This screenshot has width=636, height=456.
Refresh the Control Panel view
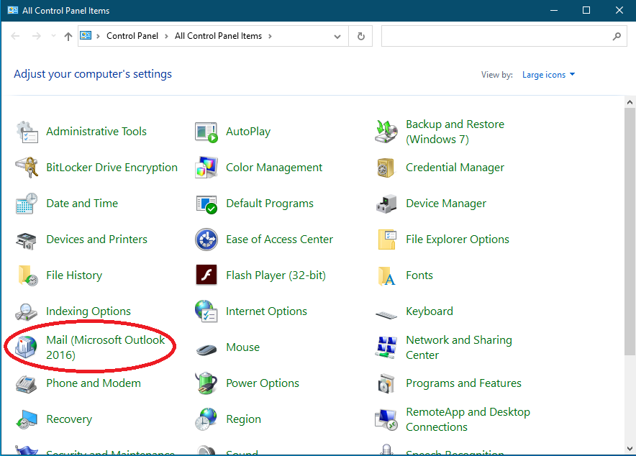tap(360, 36)
